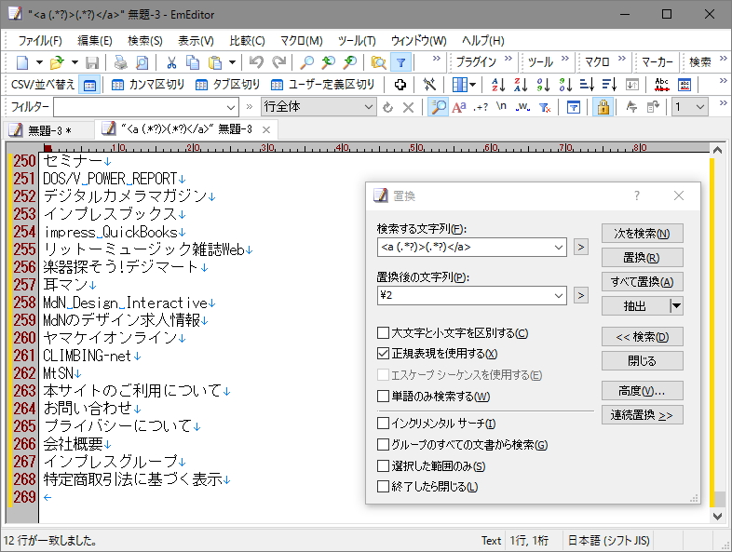Viewport: 732px width, 552px height.
Task: Uncheck 正規表現を使用する checkbox
Action: (x=383, y=353)
